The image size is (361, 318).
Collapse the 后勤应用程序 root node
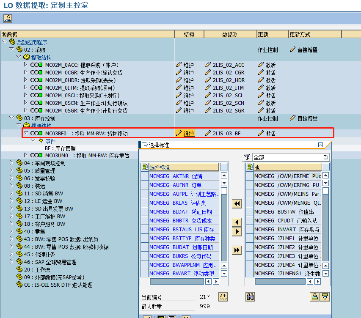[4, 41]
